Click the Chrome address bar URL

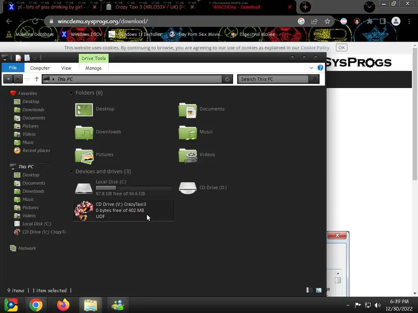102,21
